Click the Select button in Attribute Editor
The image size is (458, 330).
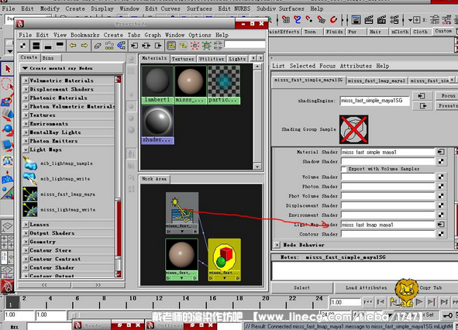coord(301,287)
